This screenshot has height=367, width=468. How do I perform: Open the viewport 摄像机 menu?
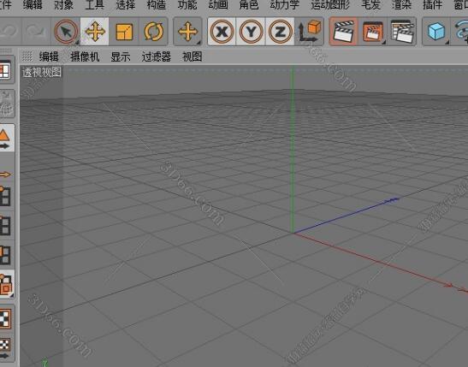point(85,56)
